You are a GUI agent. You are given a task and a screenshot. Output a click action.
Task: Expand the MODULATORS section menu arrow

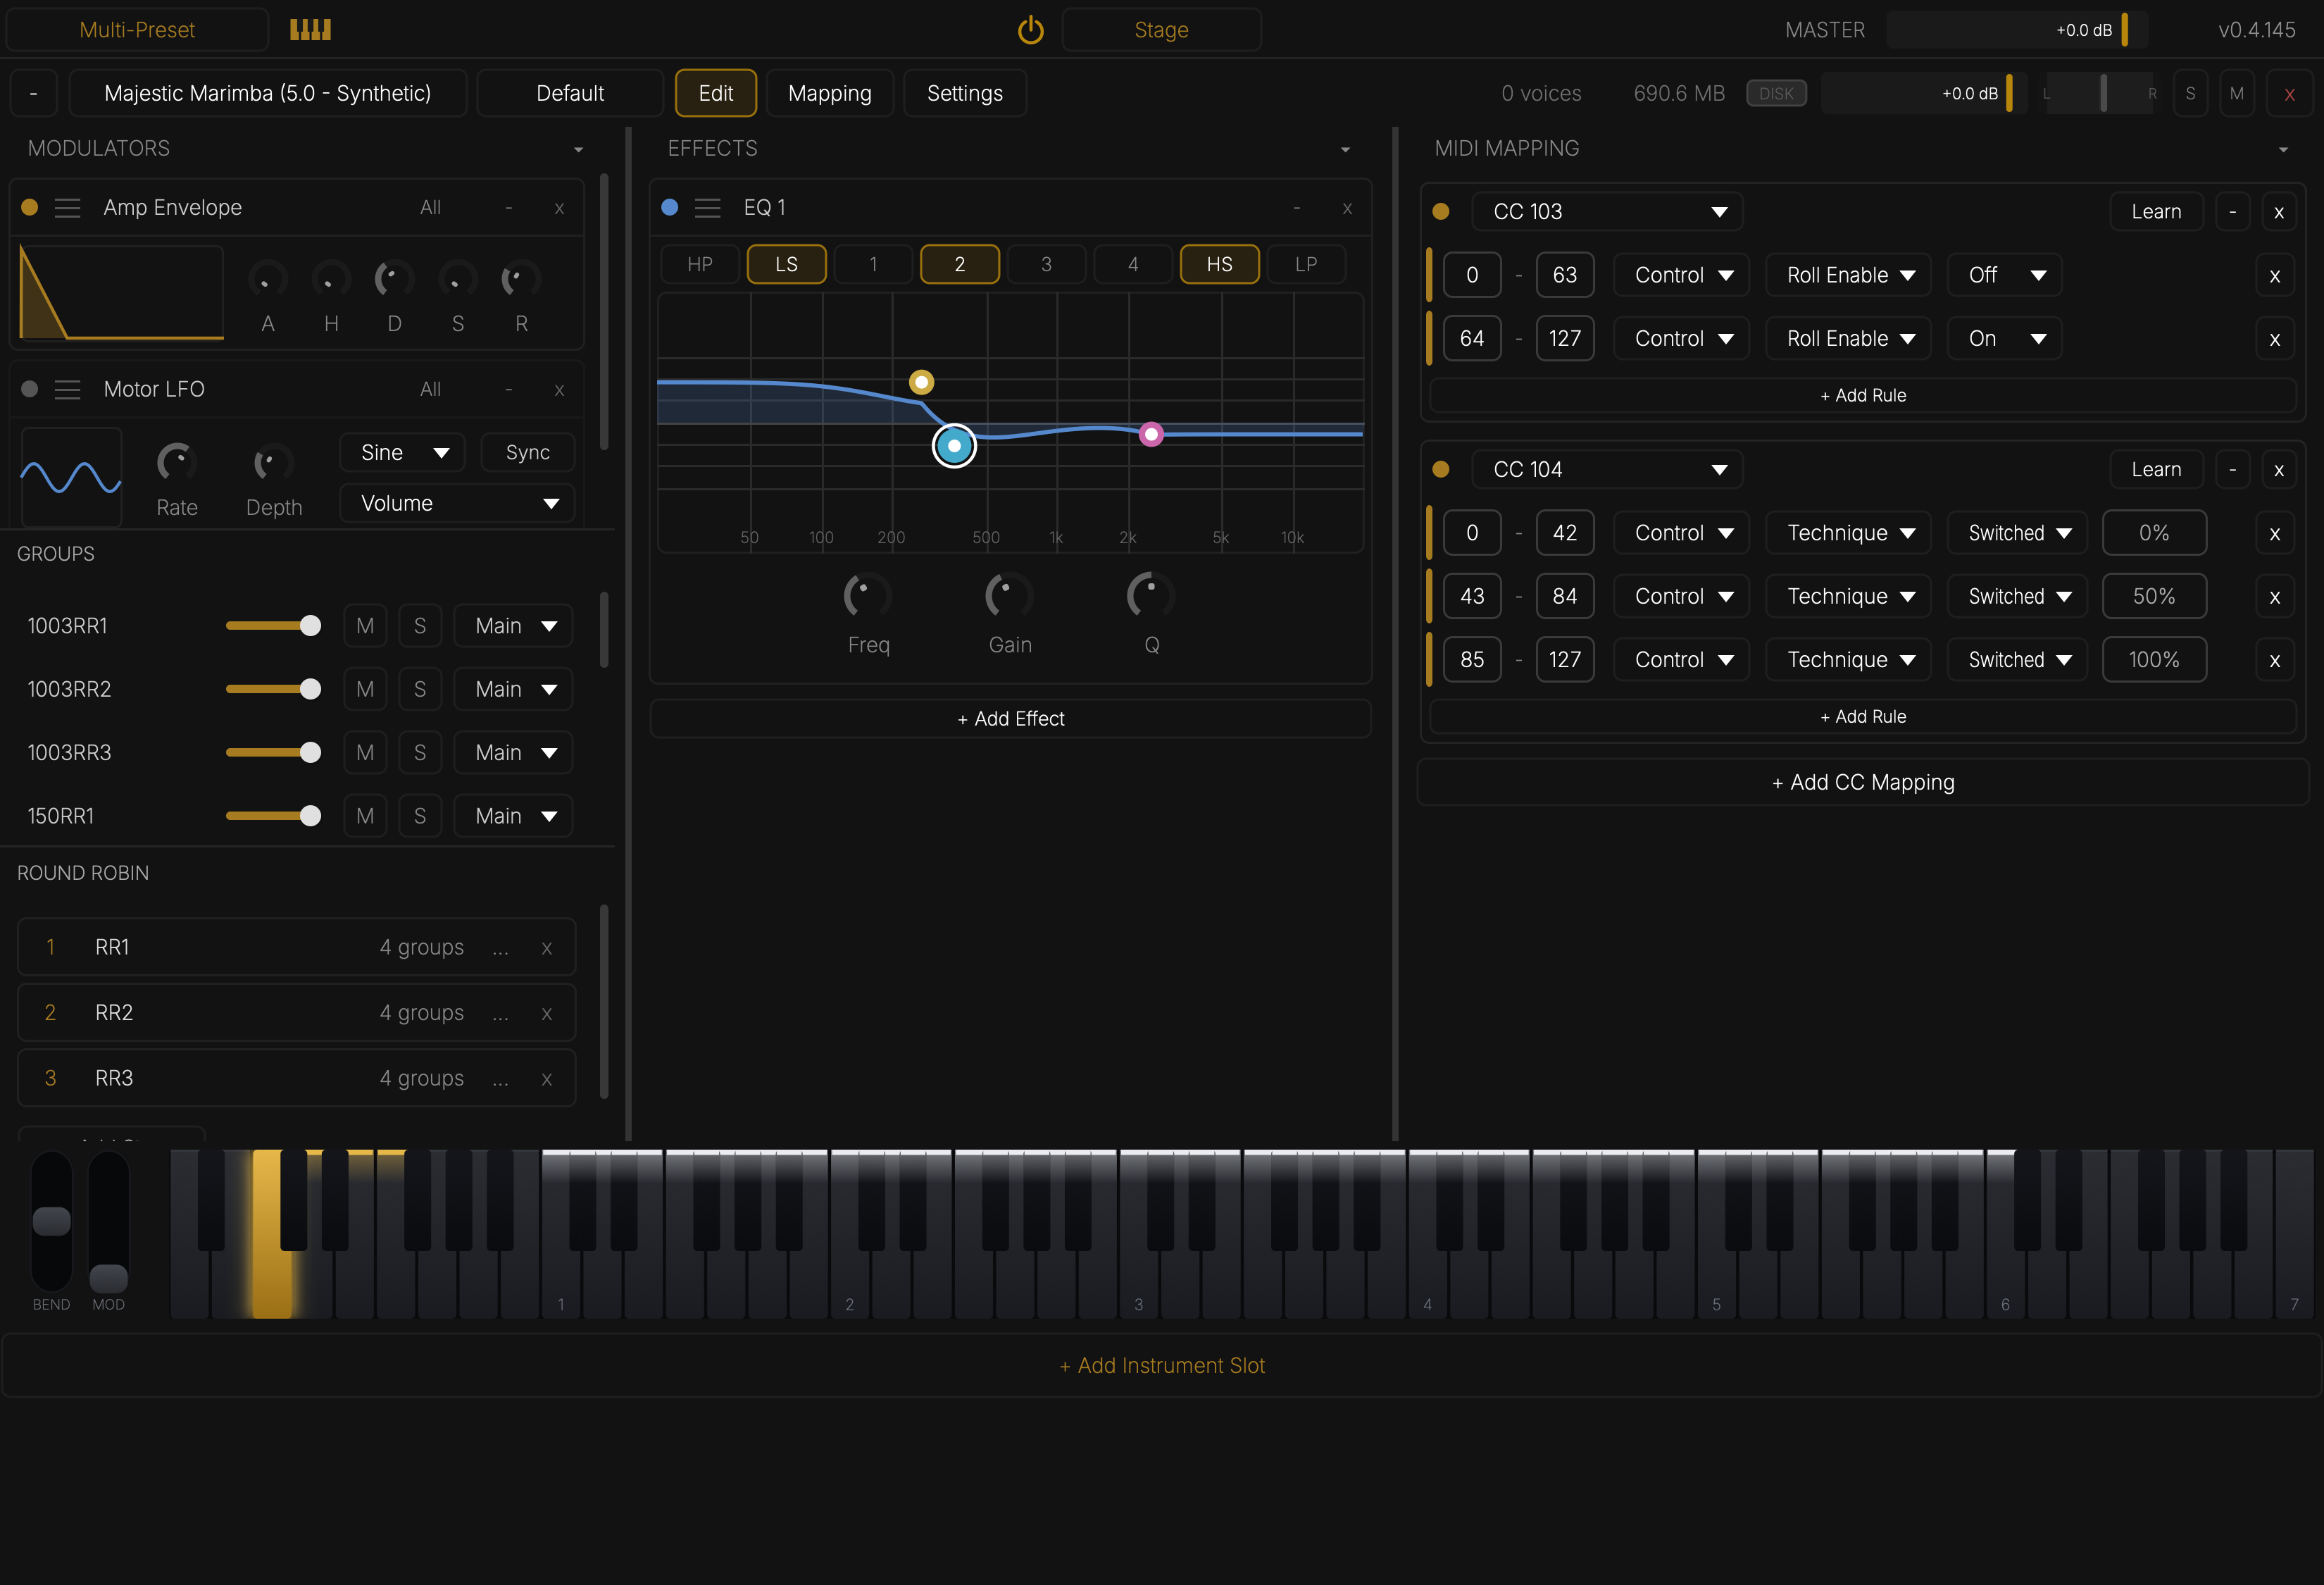(578, 150)
